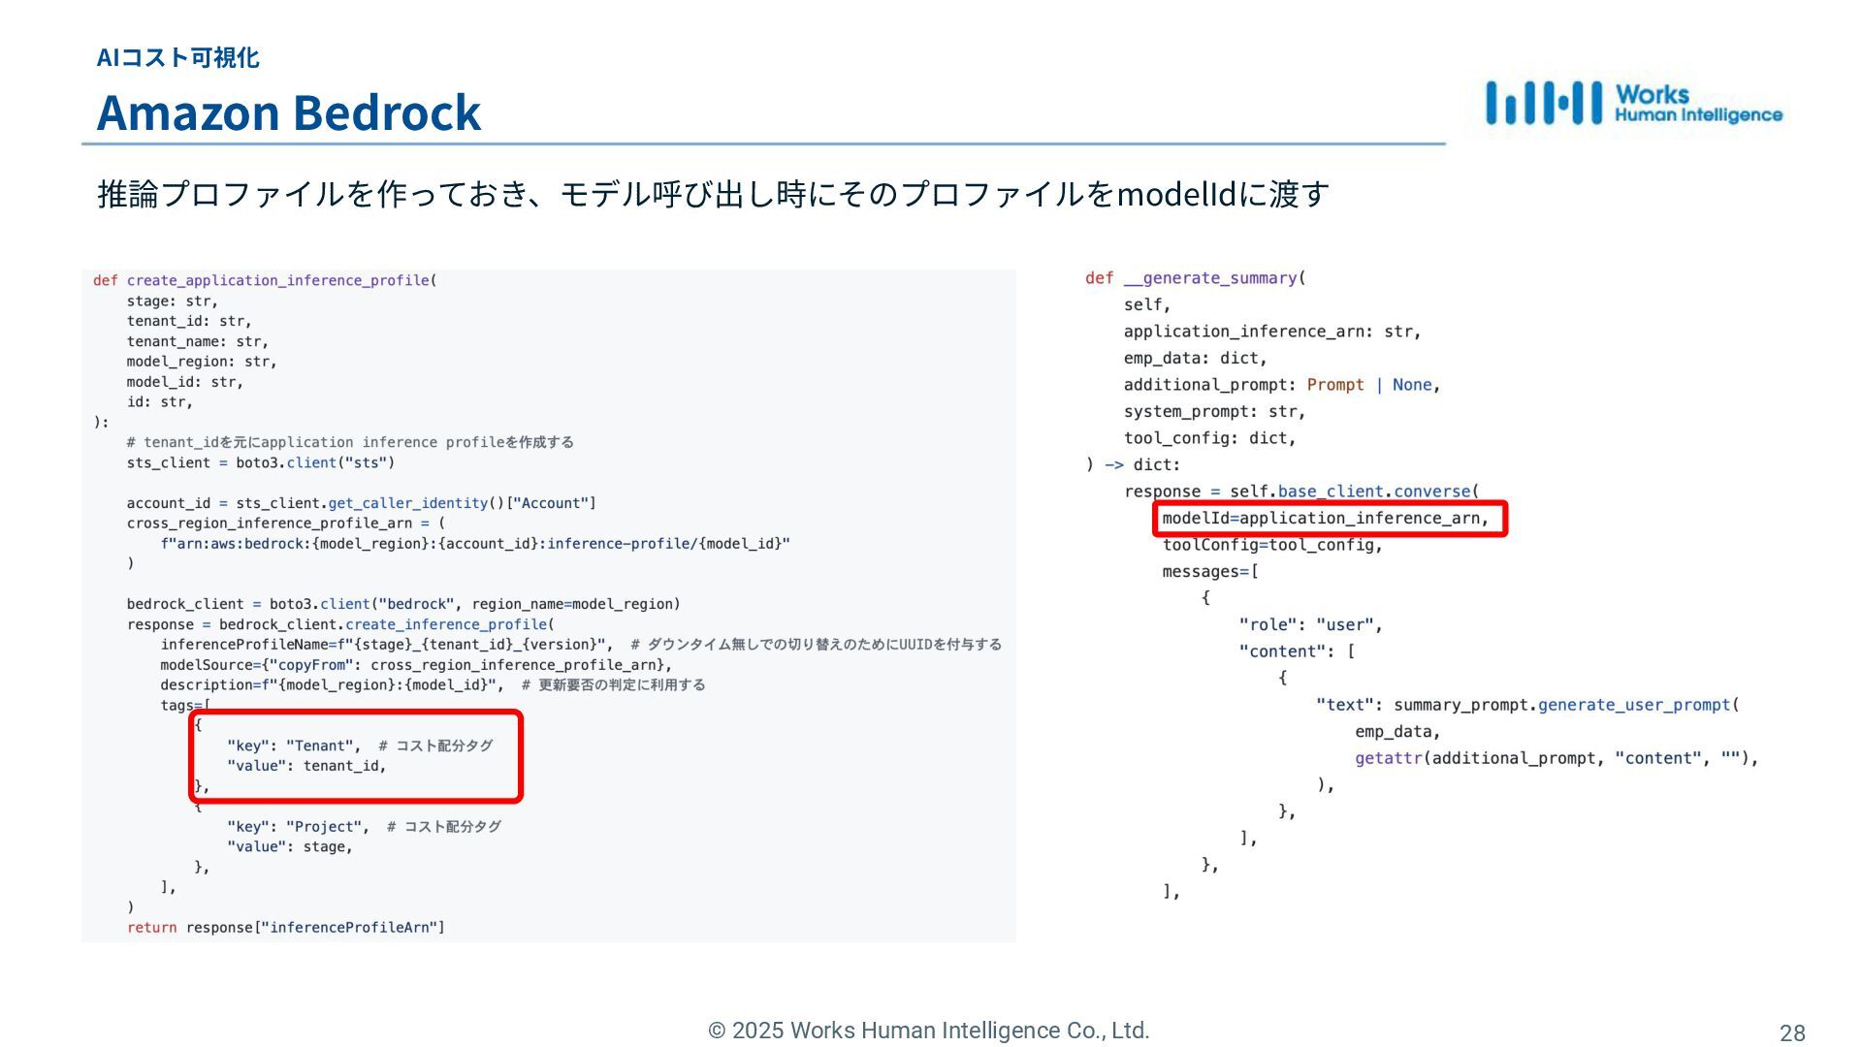Click the __generate_summary function name

pyautogui.click(x=1209, y=278)
